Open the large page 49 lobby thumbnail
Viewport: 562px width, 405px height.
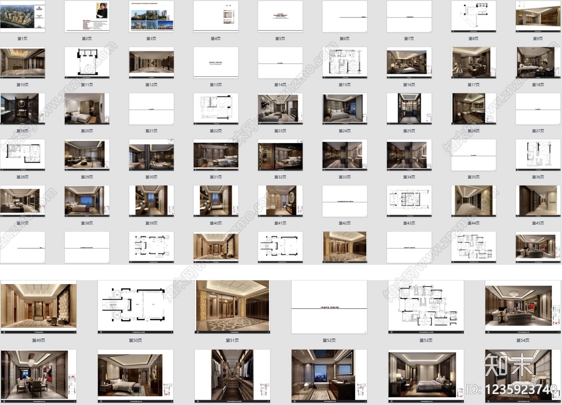point(39,307)
